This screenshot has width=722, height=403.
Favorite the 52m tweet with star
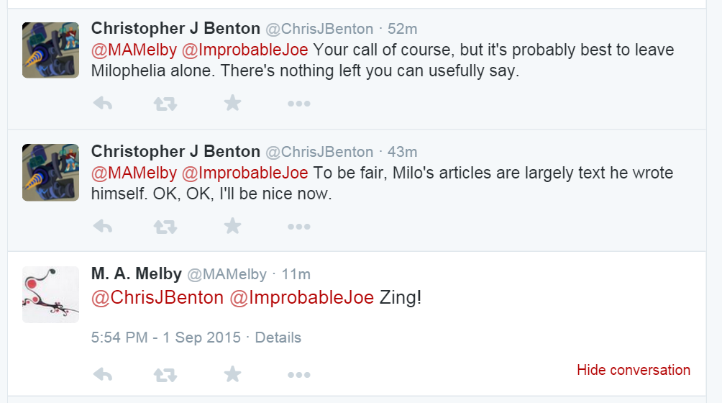coord(232,104)
